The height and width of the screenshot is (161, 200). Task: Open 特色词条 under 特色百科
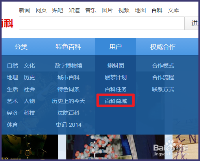coord(69,89)
